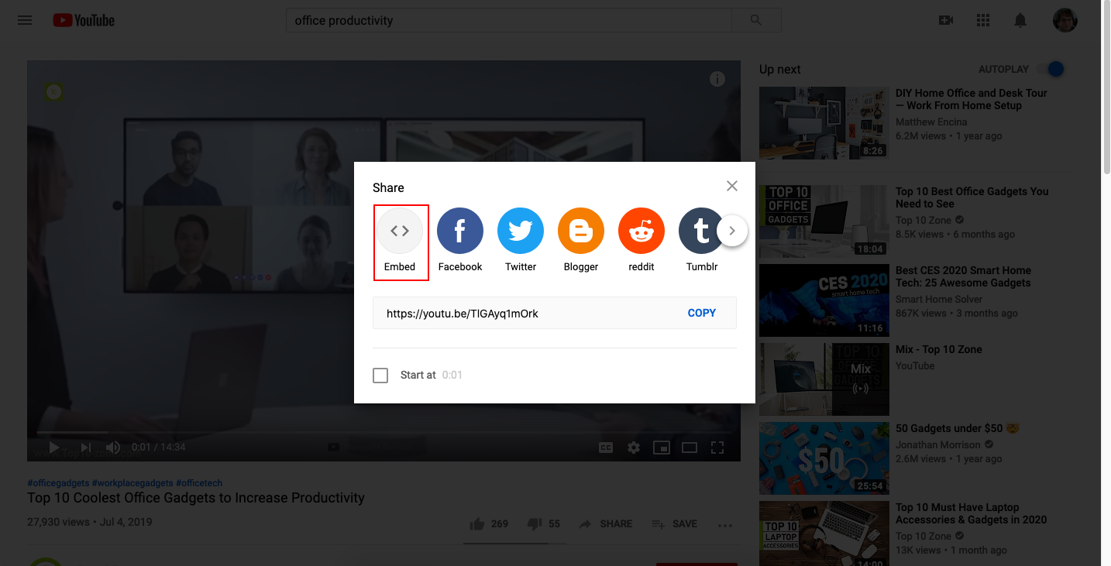Open the #officegadgets hashtag link
1111x566 pixels.
click(58, 482)
